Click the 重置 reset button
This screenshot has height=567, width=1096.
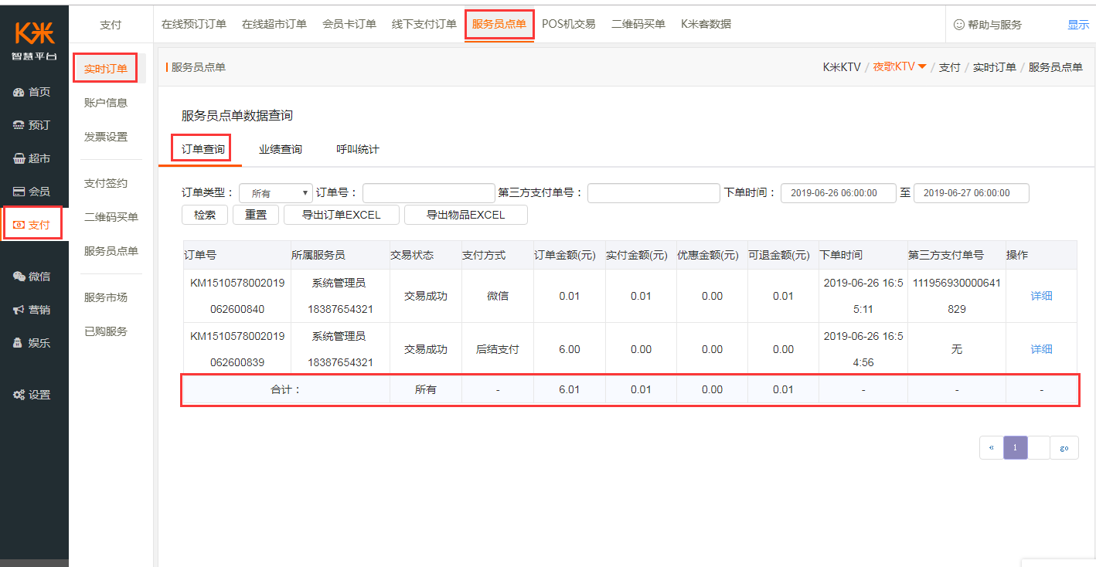(x=256, y=215)
